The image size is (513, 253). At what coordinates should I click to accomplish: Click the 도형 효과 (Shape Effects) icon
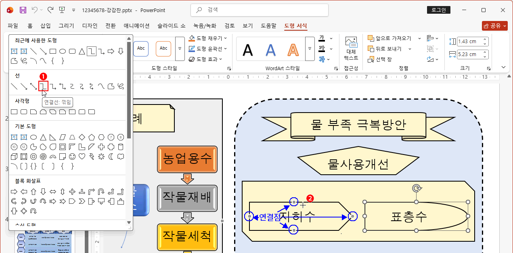[191, 59]
